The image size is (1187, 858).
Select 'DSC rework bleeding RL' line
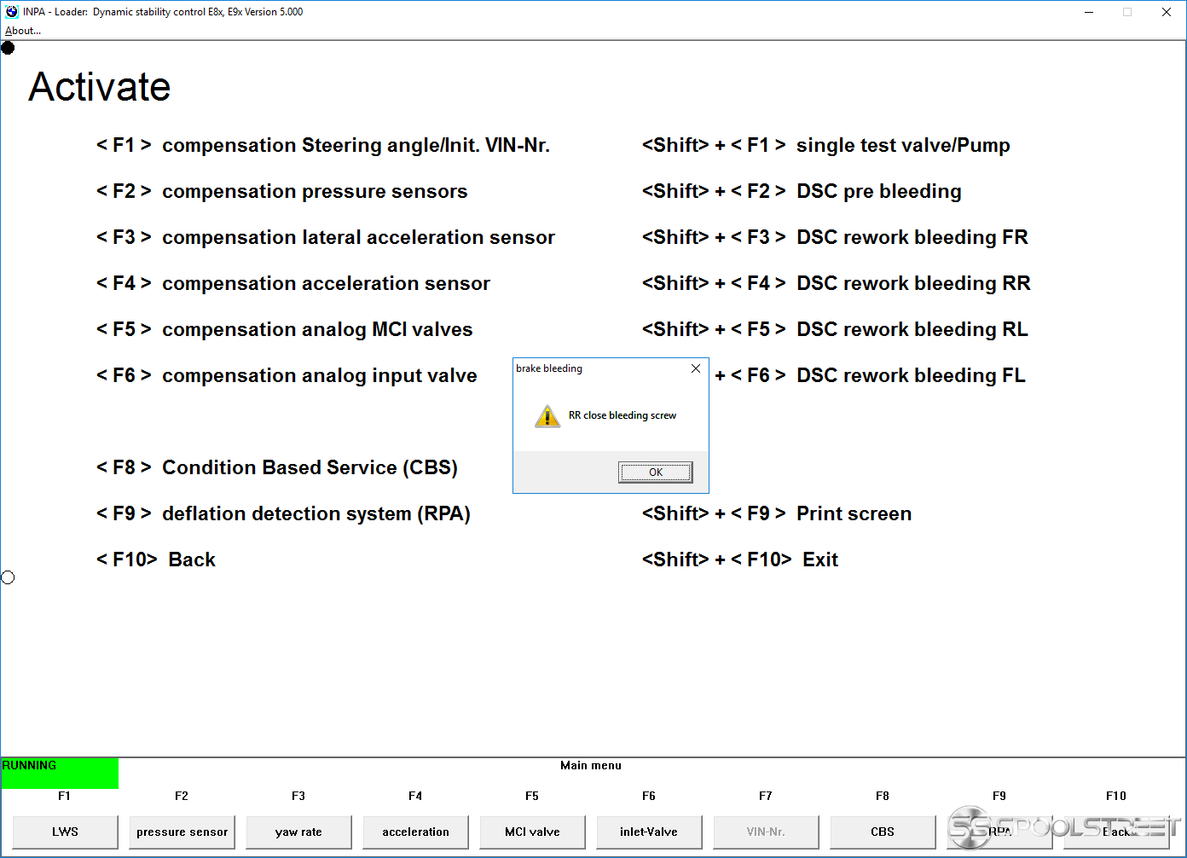coord(835,330)
